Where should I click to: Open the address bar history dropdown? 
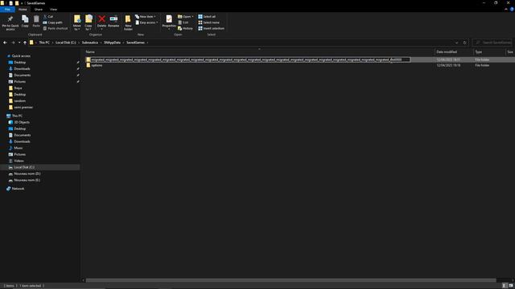(456, 43)
